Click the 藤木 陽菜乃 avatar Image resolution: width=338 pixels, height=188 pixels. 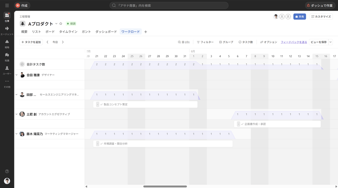22,134
